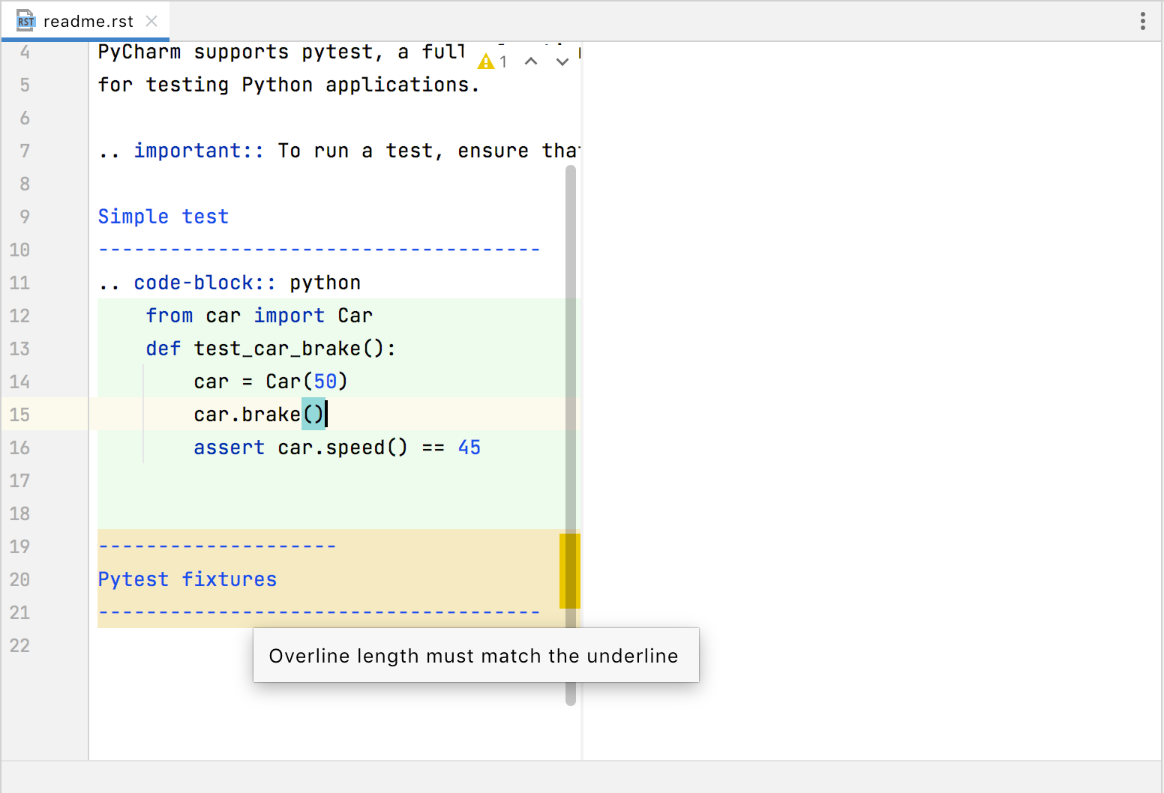Click the warning highlight on the overline dashes
The image size is (1164, 793).
(x=216, y=546)
